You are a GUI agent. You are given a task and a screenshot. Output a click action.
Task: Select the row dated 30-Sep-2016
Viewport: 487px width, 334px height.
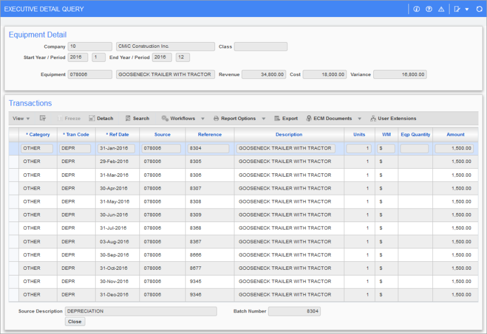(243, 255)
